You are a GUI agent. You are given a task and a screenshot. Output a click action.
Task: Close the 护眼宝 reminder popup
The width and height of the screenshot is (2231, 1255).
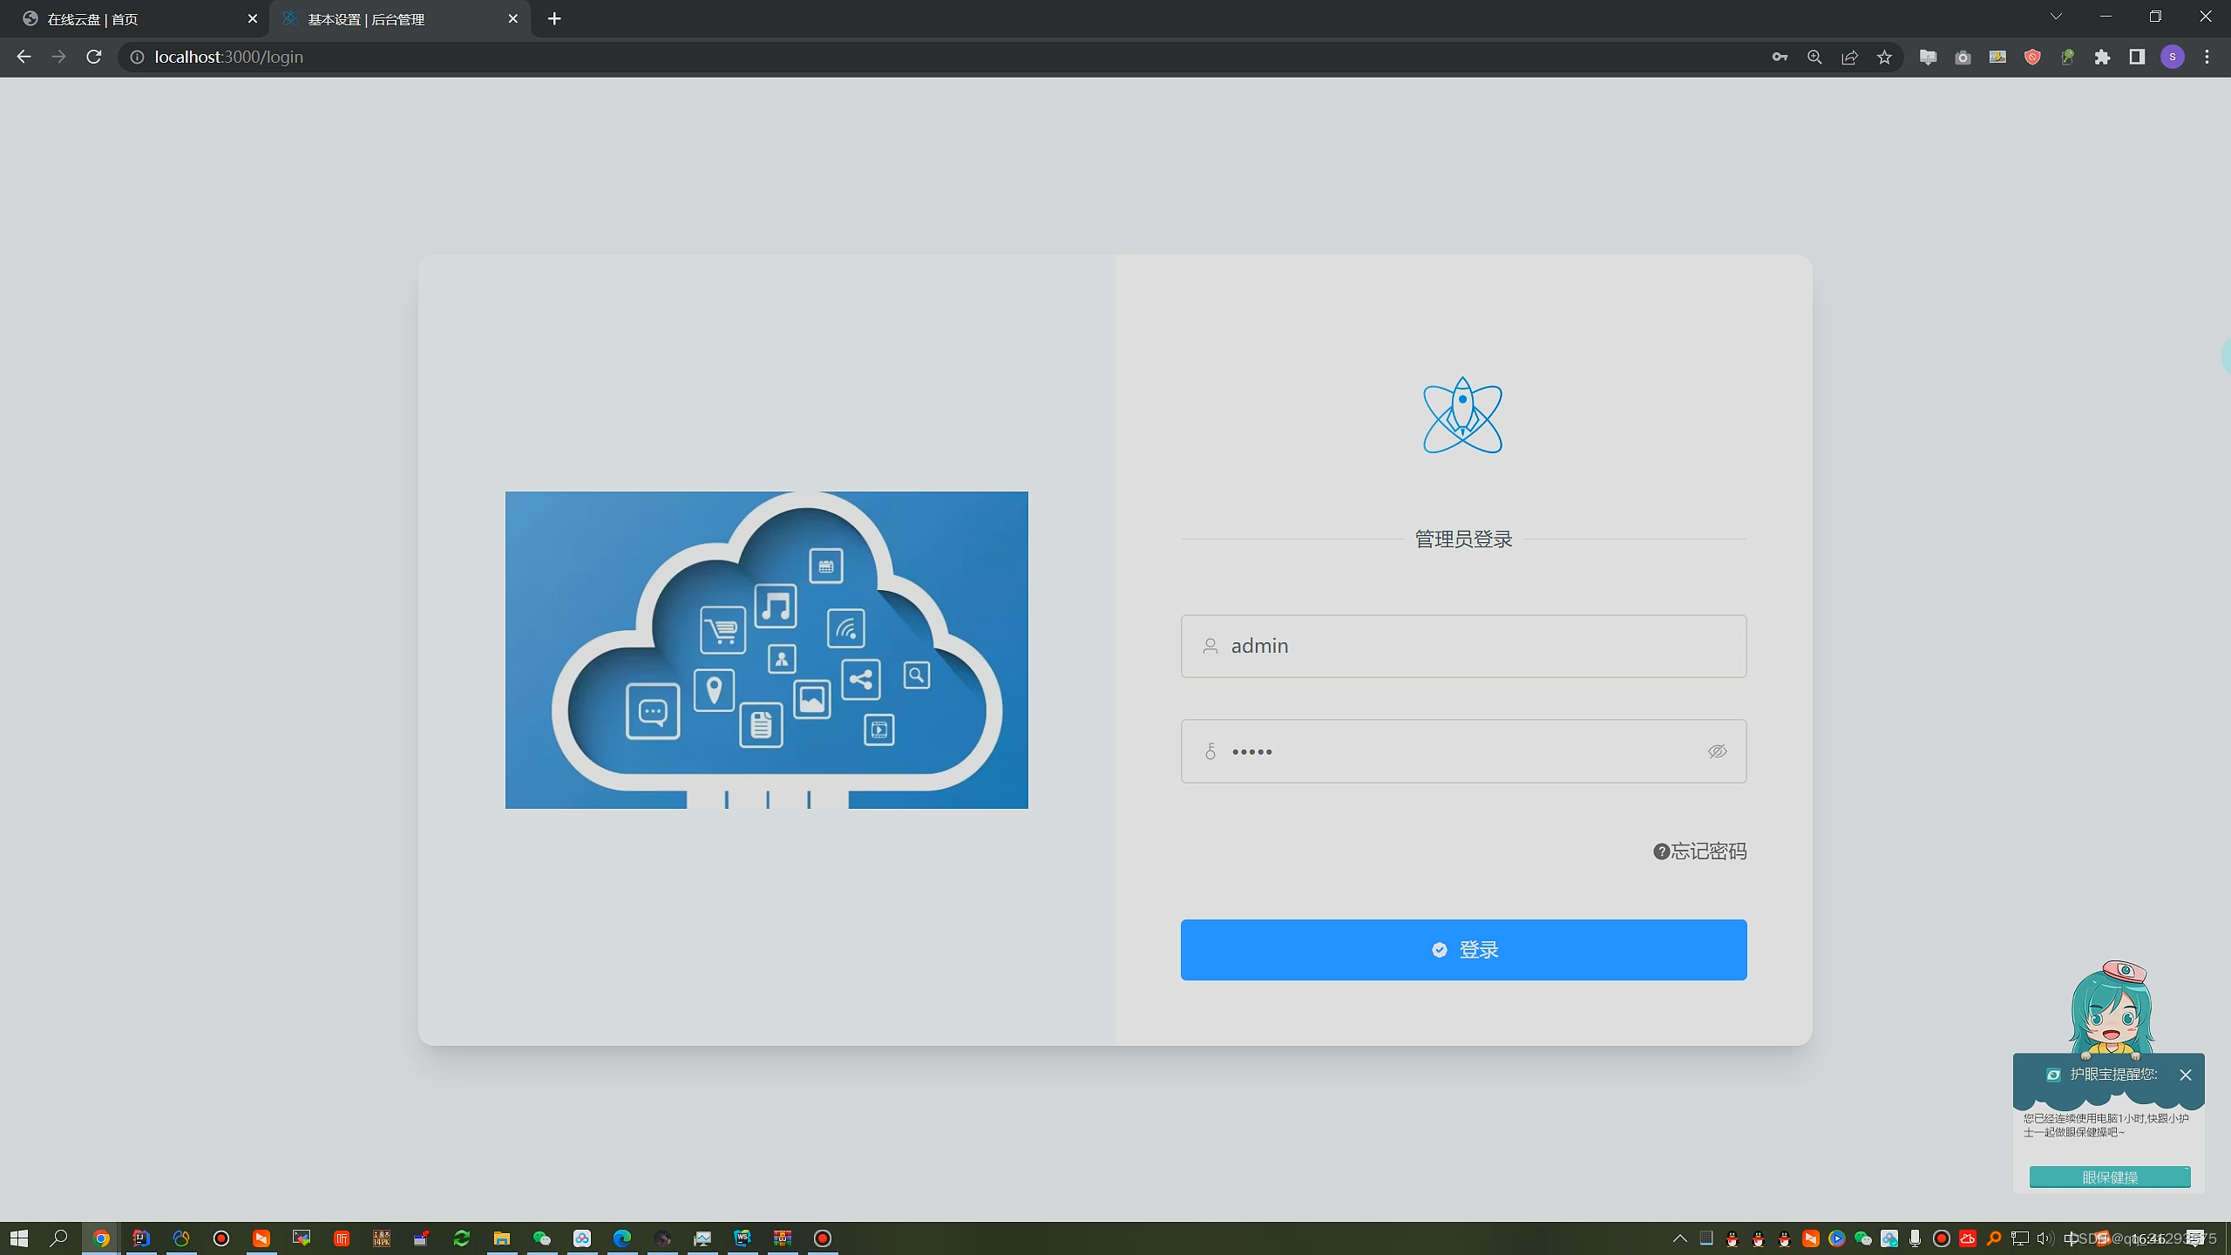coord(2186,1075)
